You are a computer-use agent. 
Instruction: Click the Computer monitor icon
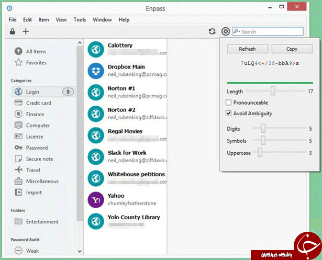[18, 125]
